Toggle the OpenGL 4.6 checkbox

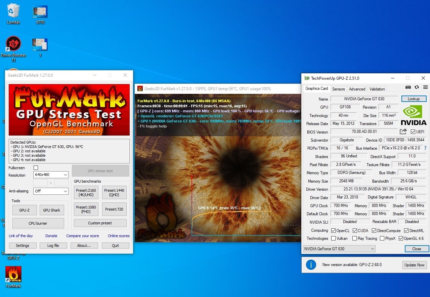(x=401, y=238)
